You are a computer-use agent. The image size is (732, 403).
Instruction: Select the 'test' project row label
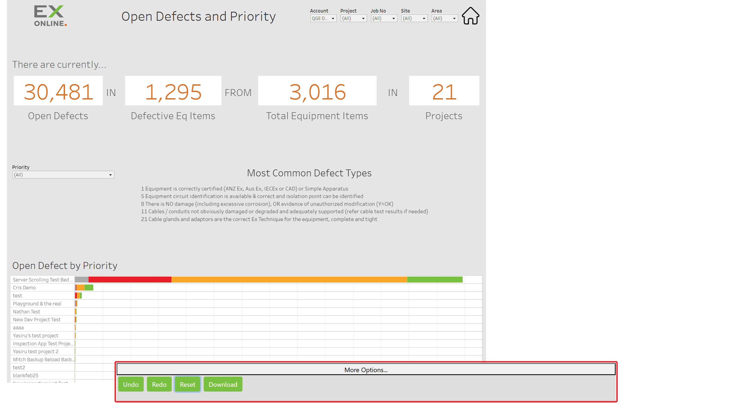[x=17, y=295]
